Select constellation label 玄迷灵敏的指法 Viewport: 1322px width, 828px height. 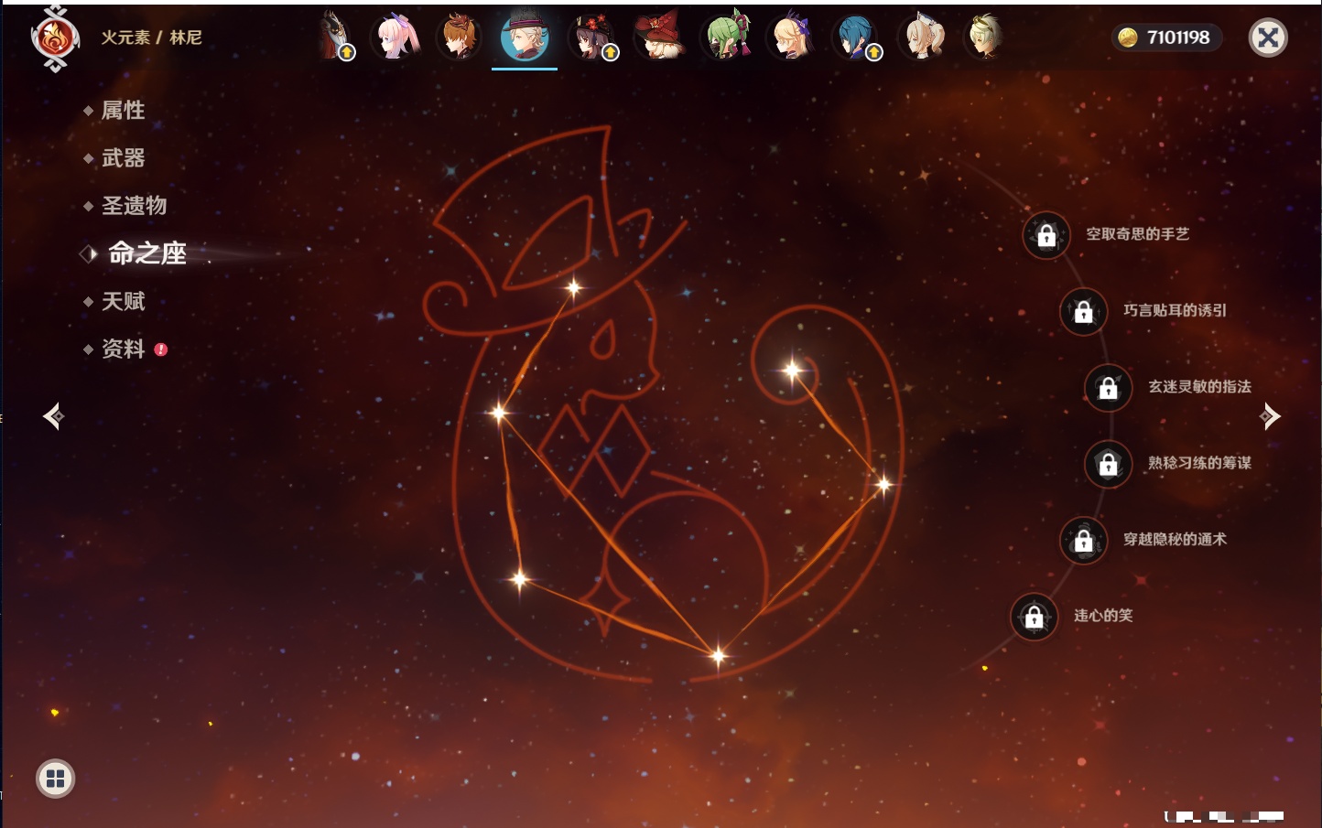1199,386
